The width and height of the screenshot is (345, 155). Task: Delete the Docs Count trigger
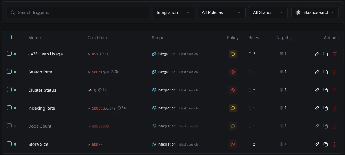tap(334, 126)
